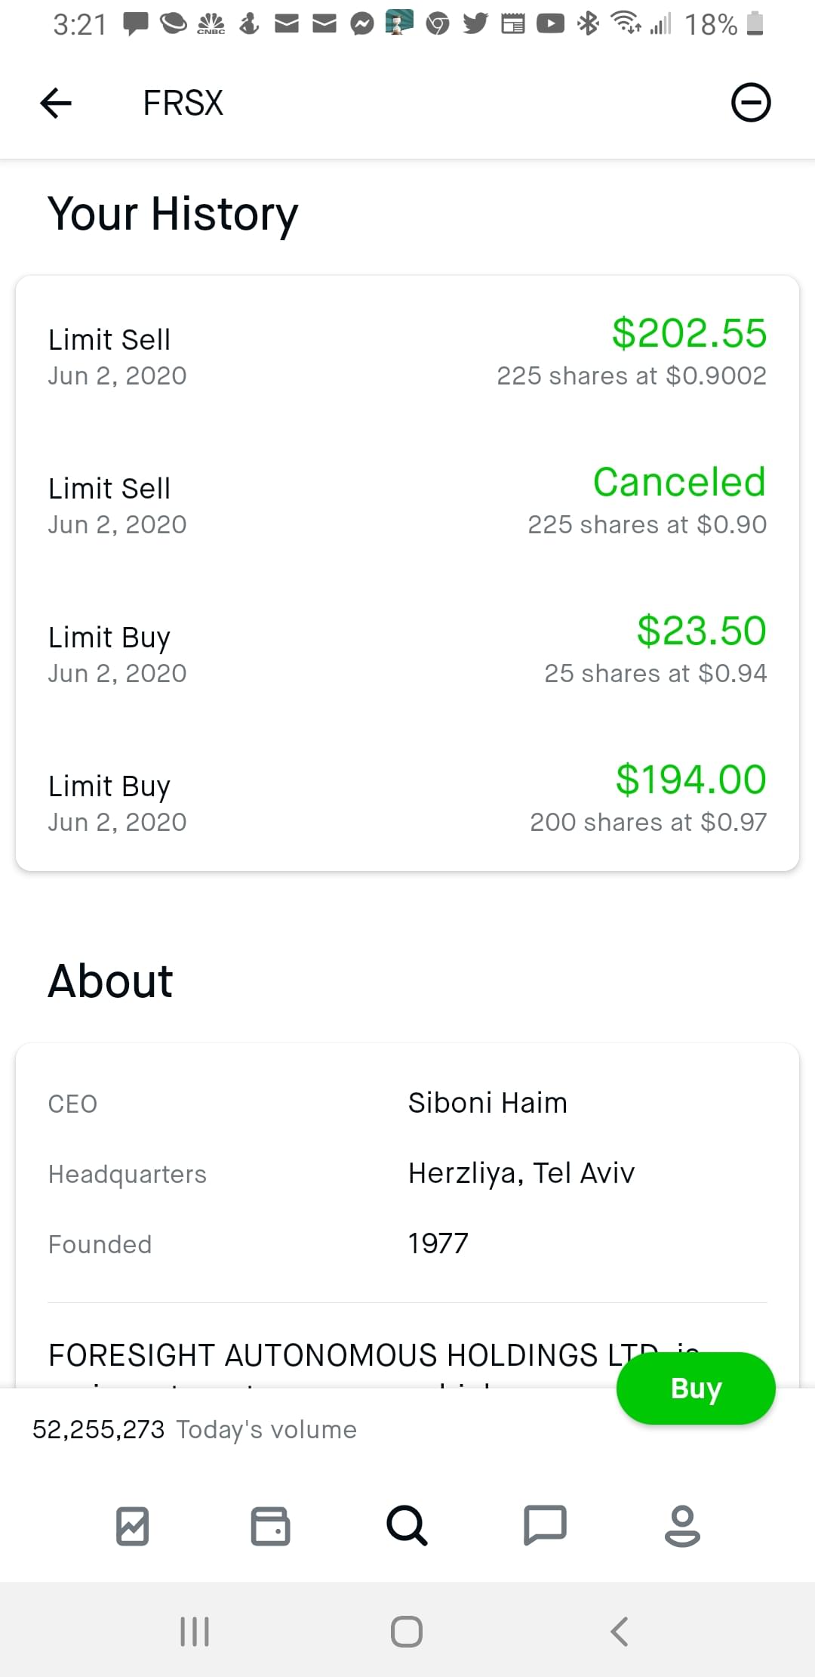
Task: Open the account profile tab
Action: click(x=682, y=1526)
